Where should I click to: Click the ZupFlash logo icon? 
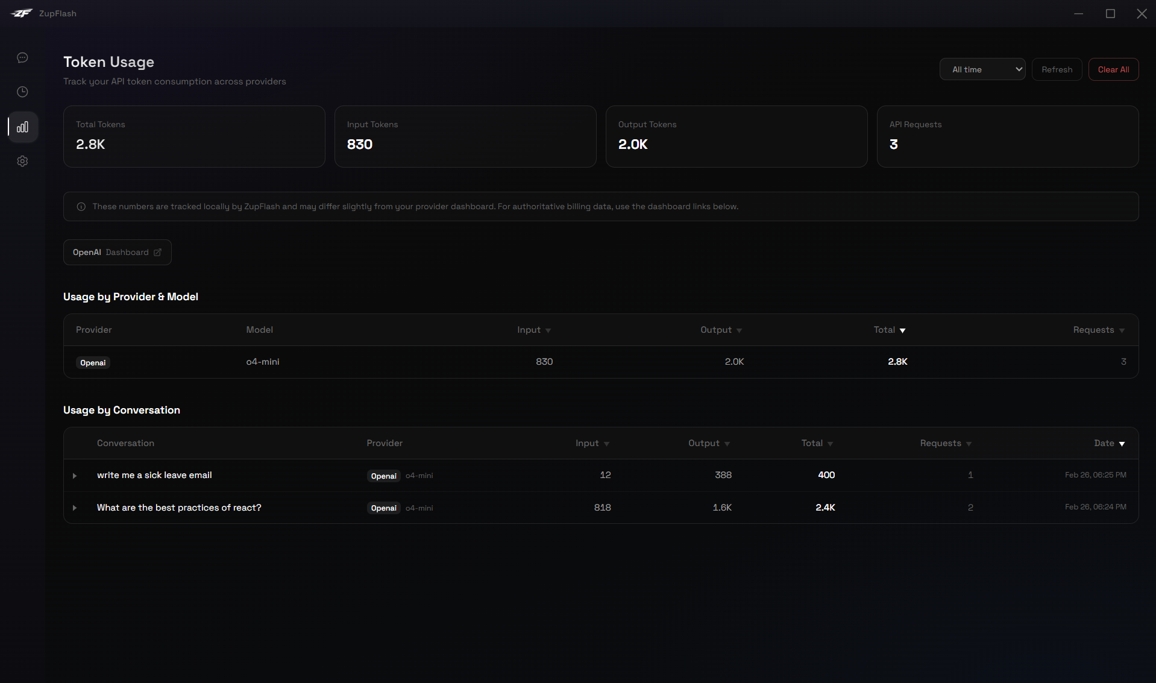tap(21, 13)
